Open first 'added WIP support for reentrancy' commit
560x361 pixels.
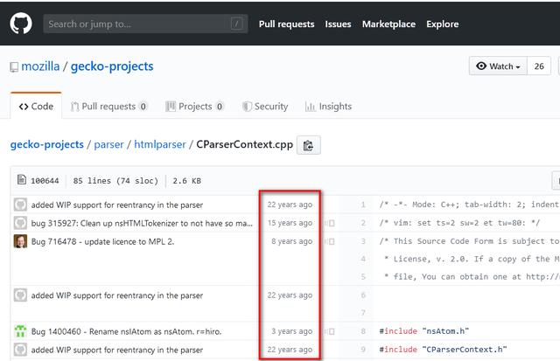point(116,205)
